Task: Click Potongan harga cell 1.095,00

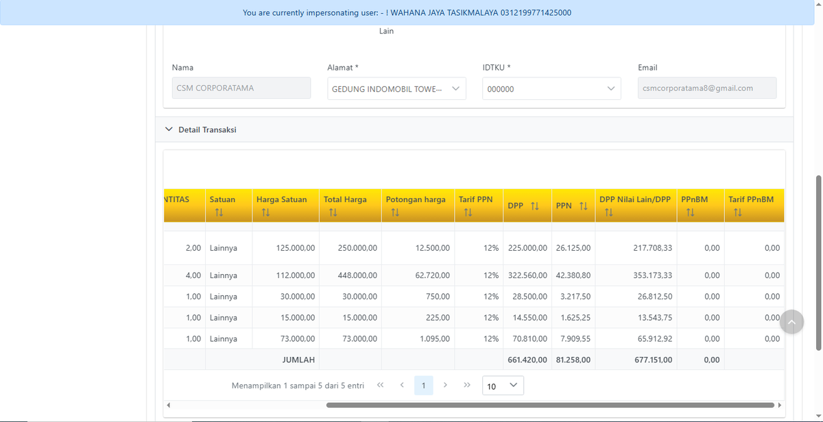Action: click(x=435, y=338)
